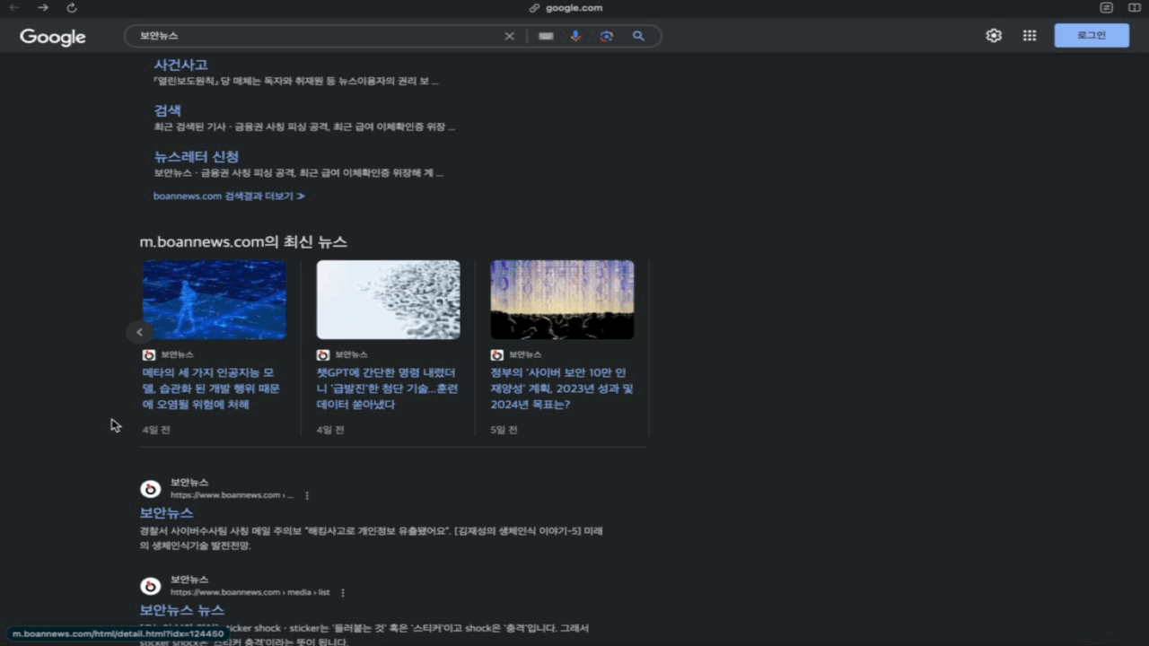Viewport: 1149px width, 646px height.
Task: Click site favicon of media › list result
Action: click(x=151, y=586)
